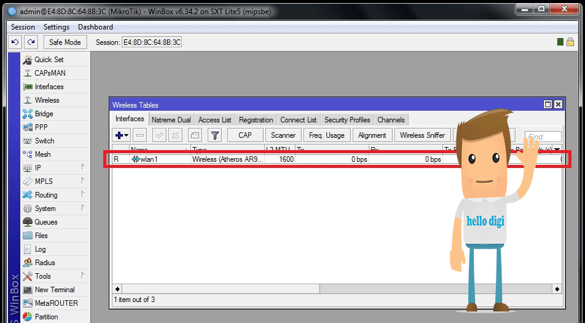
Task: Switch to the Channels tab
Action: coord(391,120)
